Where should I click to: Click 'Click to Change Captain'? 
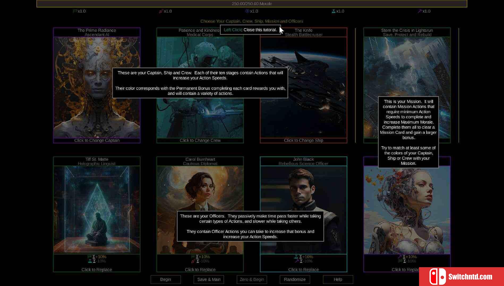97,140
